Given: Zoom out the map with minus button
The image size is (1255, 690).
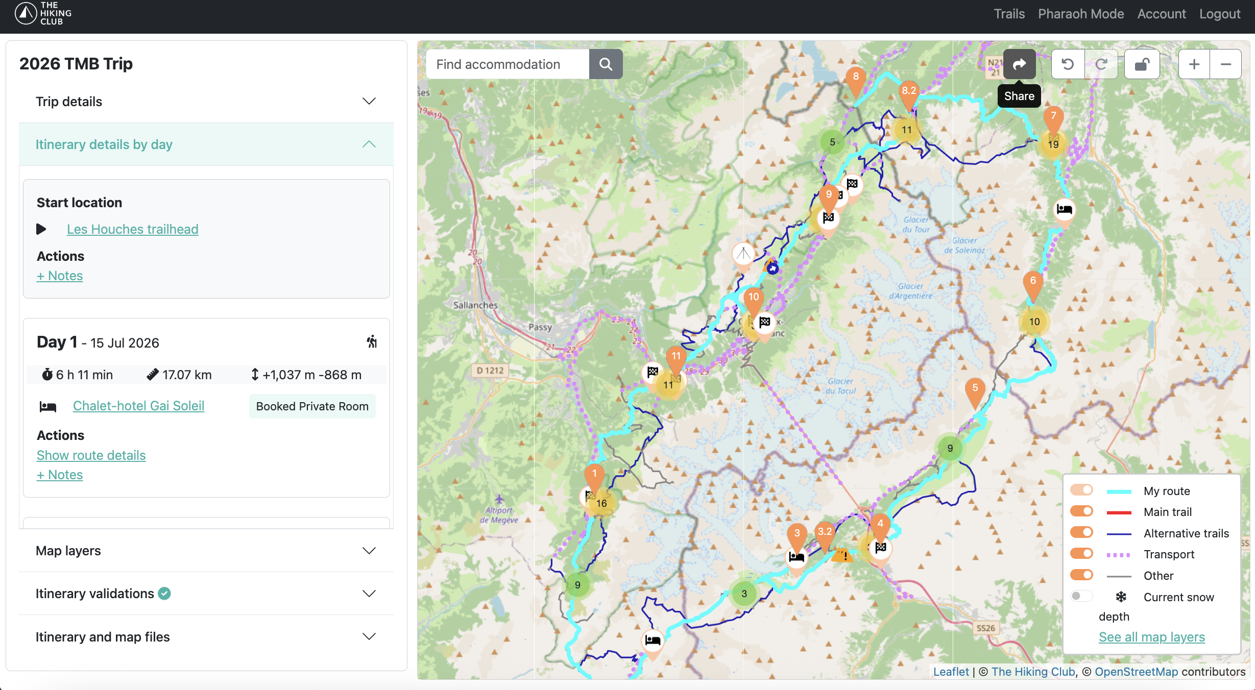Looking at the screenshot, I should 1226,64.
